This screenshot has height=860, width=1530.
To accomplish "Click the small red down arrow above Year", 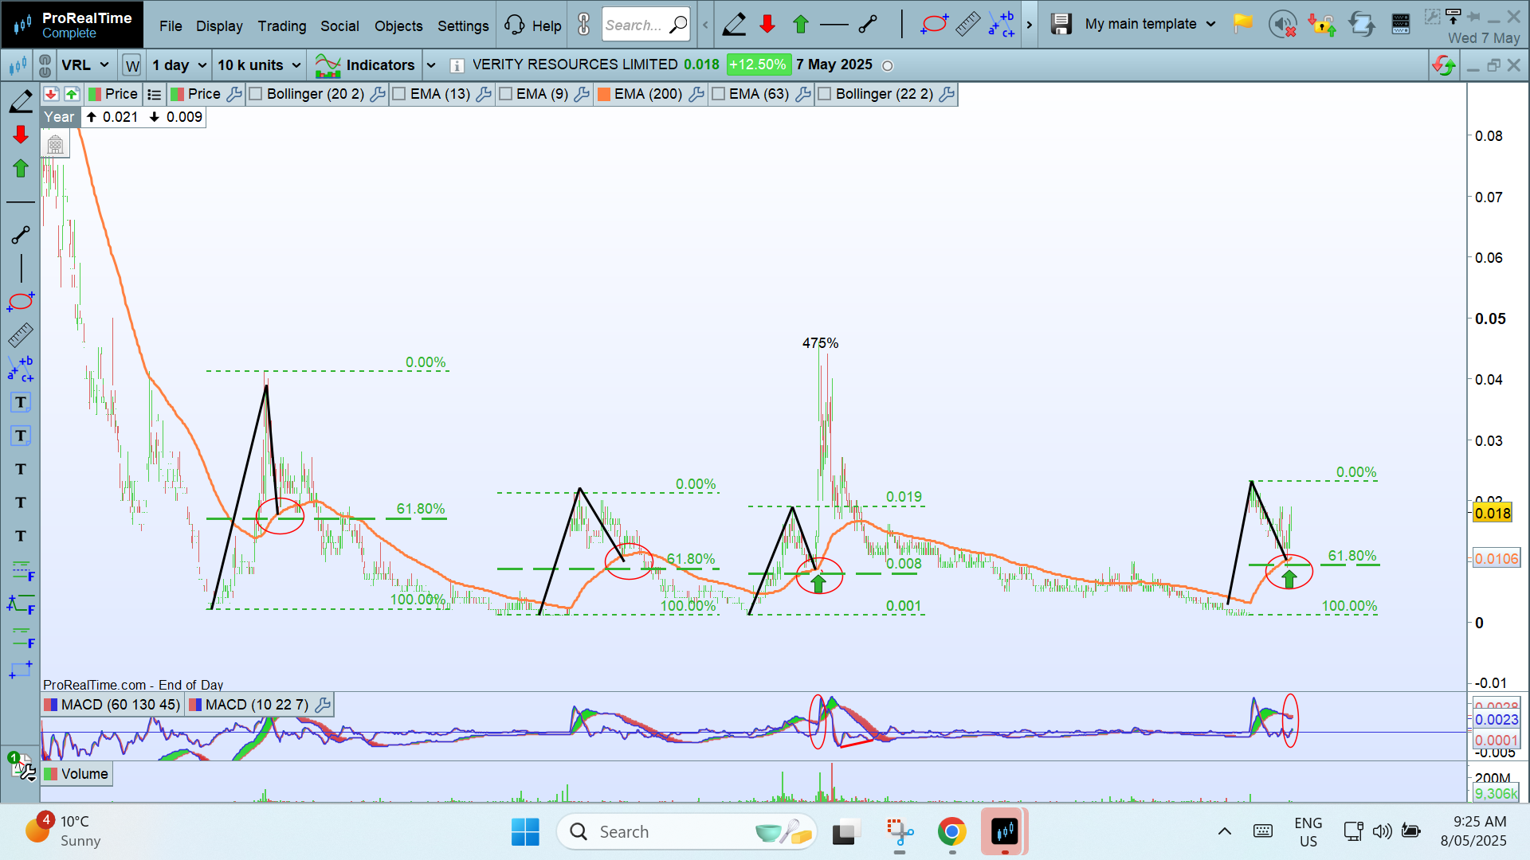I will click(x=51, y=94).
